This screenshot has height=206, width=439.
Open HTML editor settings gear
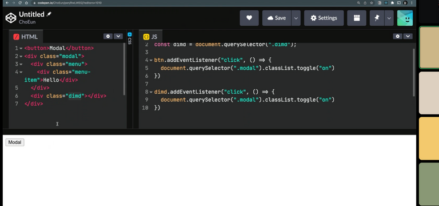[108, 36]
